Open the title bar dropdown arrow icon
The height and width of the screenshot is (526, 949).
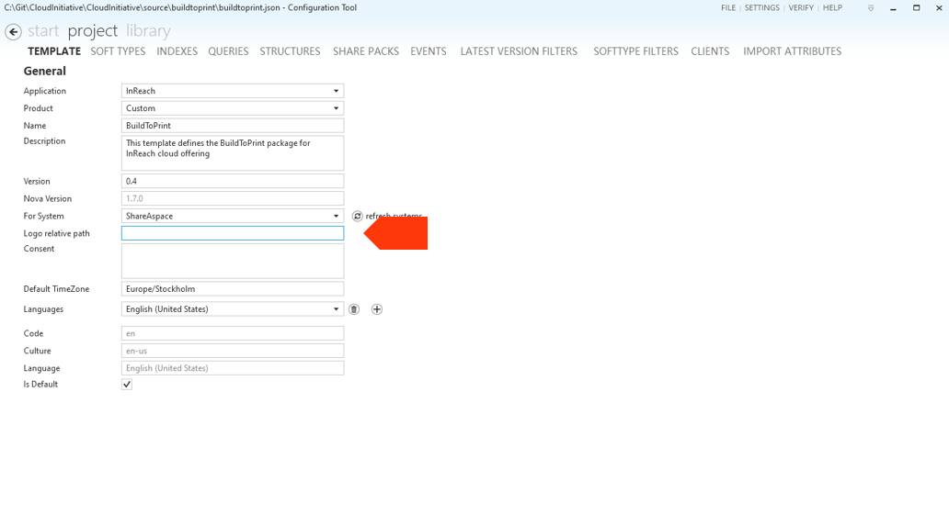(870, 8)
